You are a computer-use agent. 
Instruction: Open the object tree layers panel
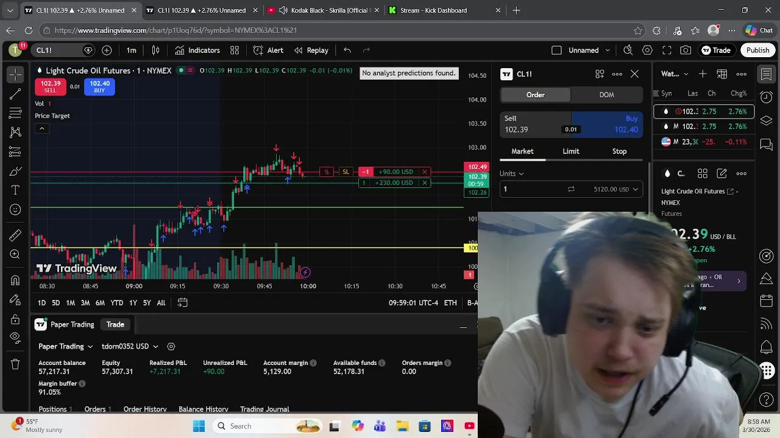click(767, 120)
